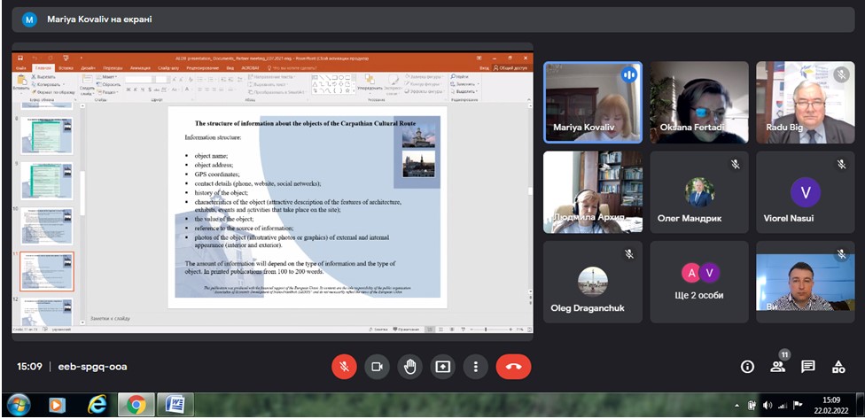This screenshot has height=419, width=865.
Task: Show the participants list with 11 badge
Action: click(x=777, y=367)
